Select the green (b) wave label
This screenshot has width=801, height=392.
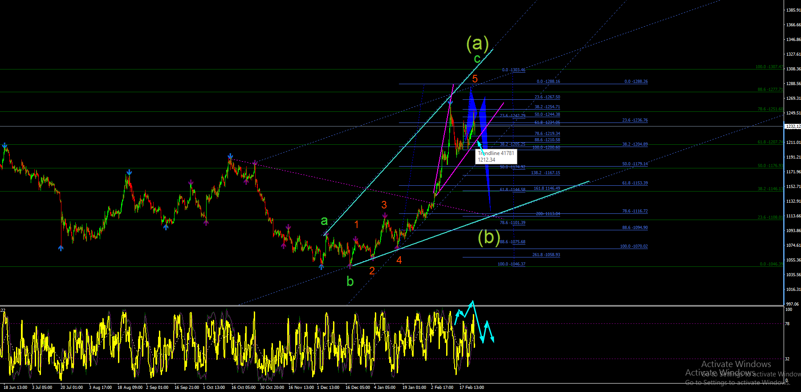(x=489, y=237)
